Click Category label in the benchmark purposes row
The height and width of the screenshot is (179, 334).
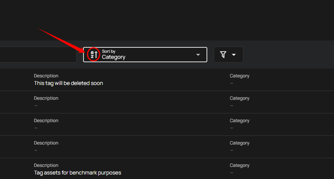pos(239,165)
